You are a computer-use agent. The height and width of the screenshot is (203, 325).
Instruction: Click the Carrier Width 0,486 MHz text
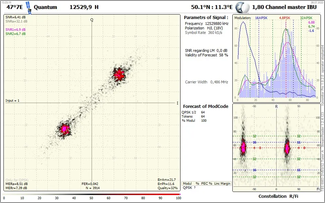click(206, 82)
